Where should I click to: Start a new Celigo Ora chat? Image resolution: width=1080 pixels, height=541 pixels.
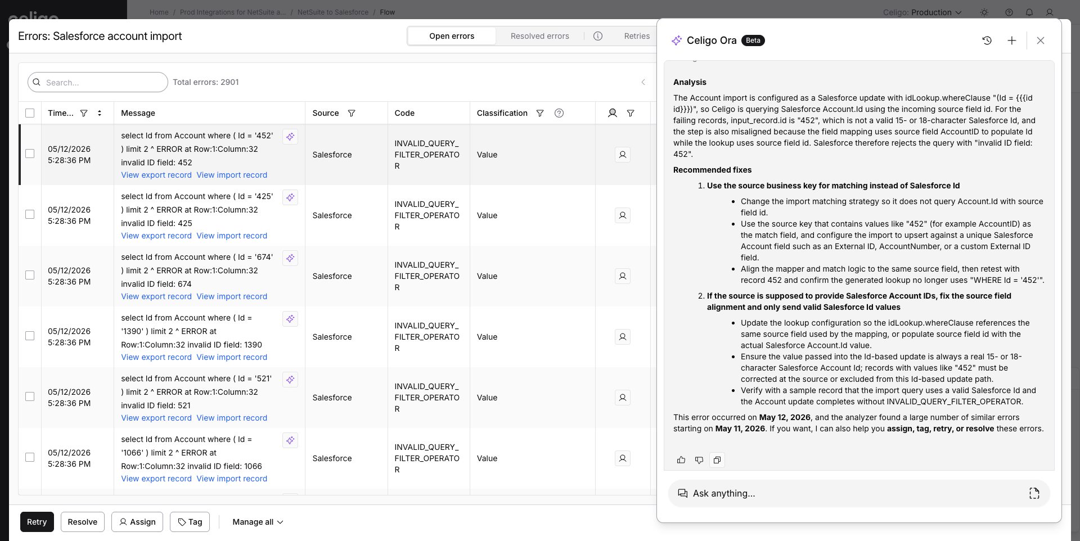pos(1011,40)
